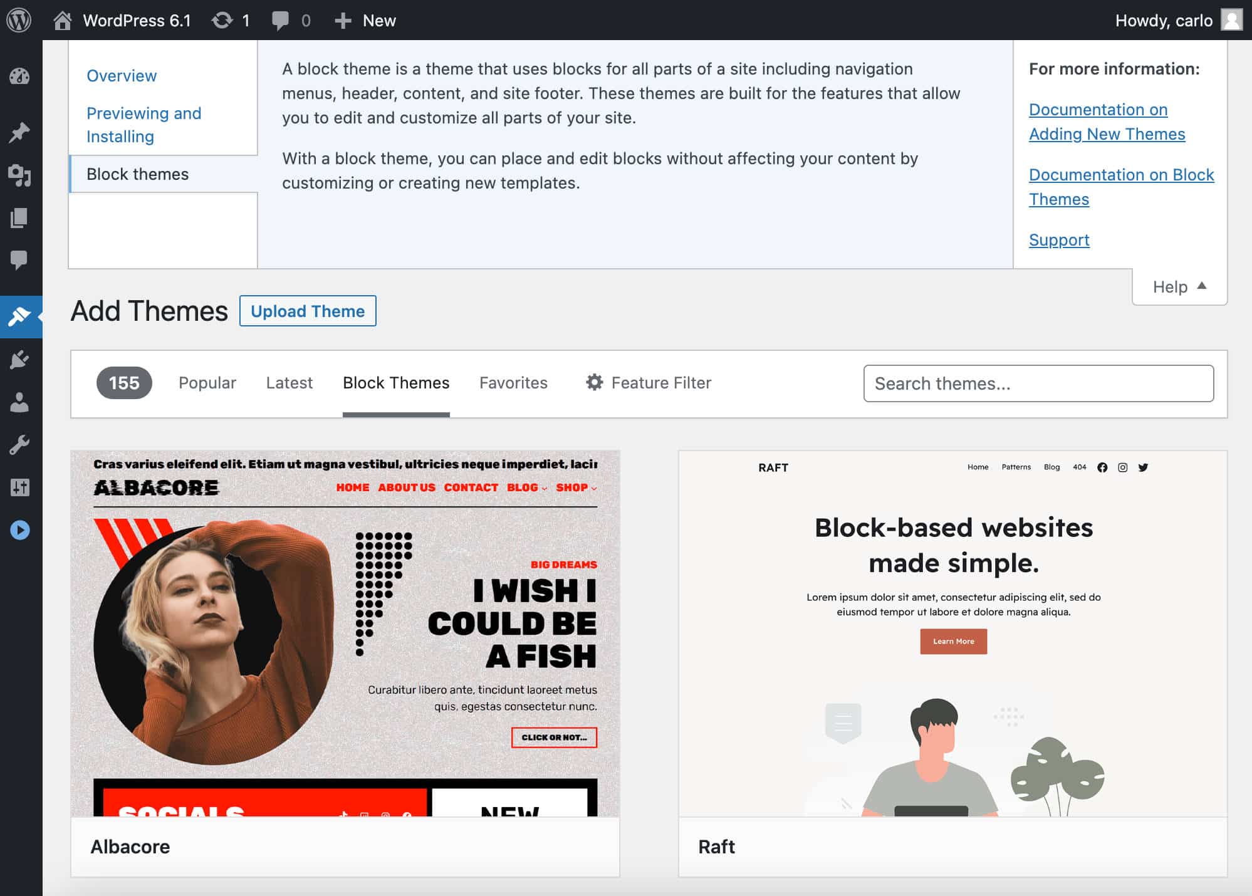Screen dimensions: 1252x896
Task: Click the Search themes input field
Action: [1038, 383]
